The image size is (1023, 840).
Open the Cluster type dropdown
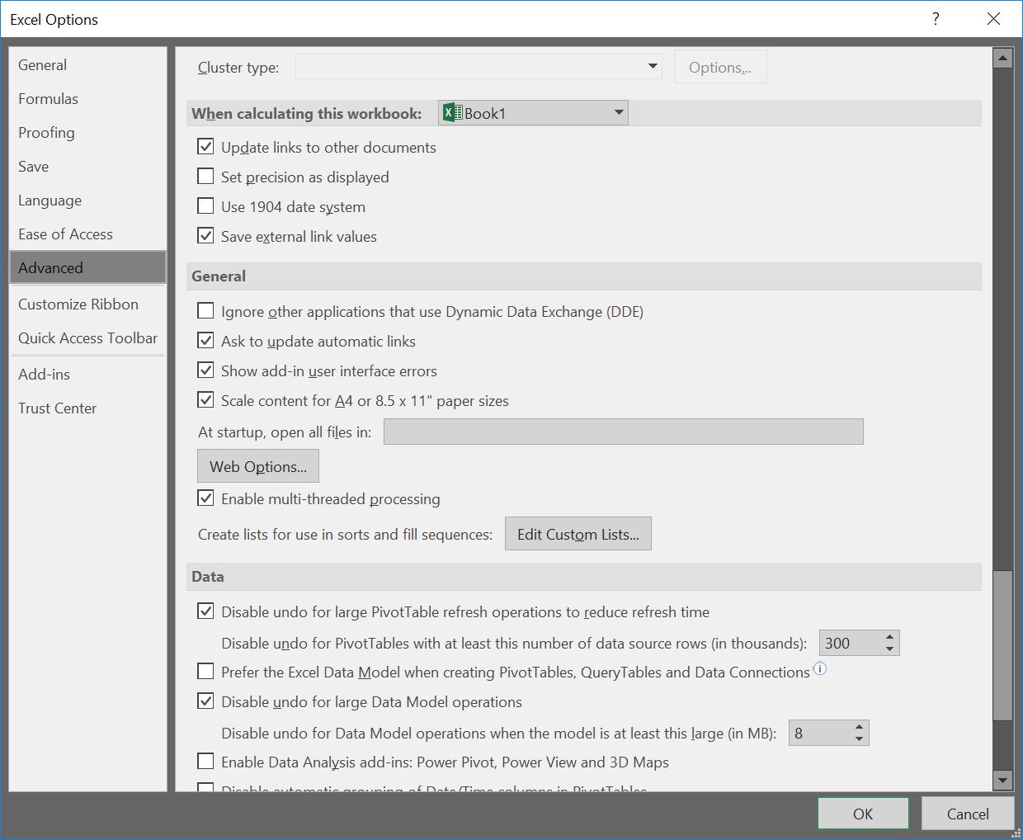click(651, 66)
